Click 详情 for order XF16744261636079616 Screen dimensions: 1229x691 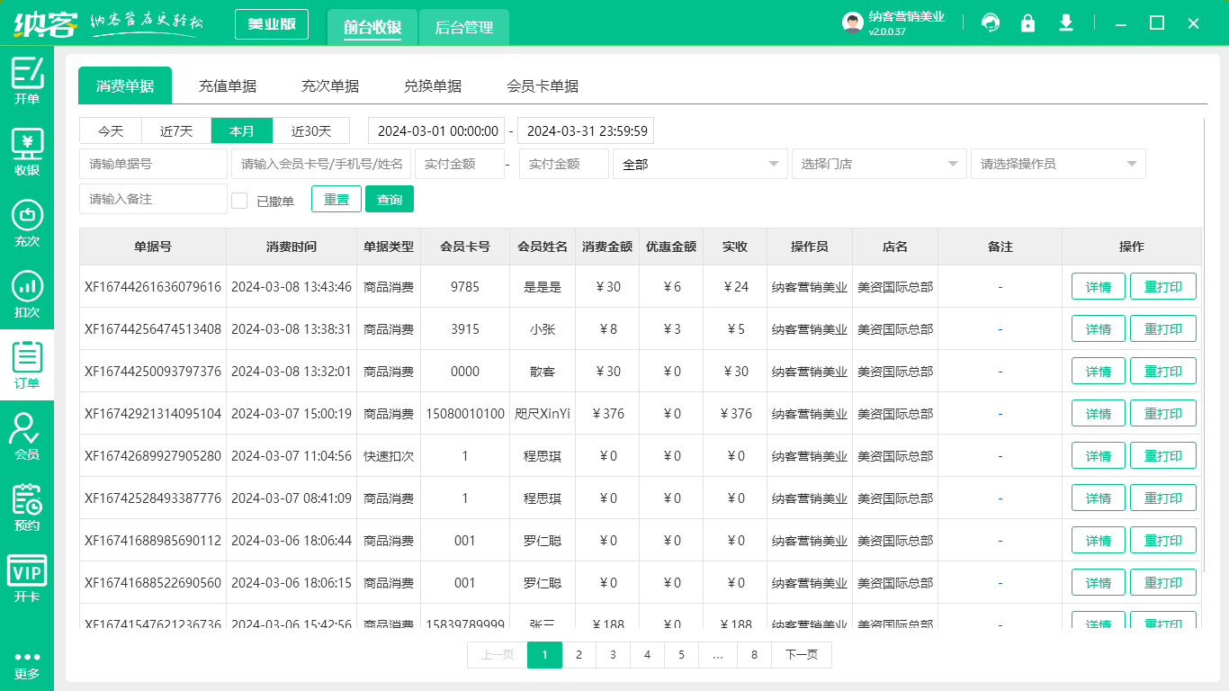click(x=1098, y=286)
